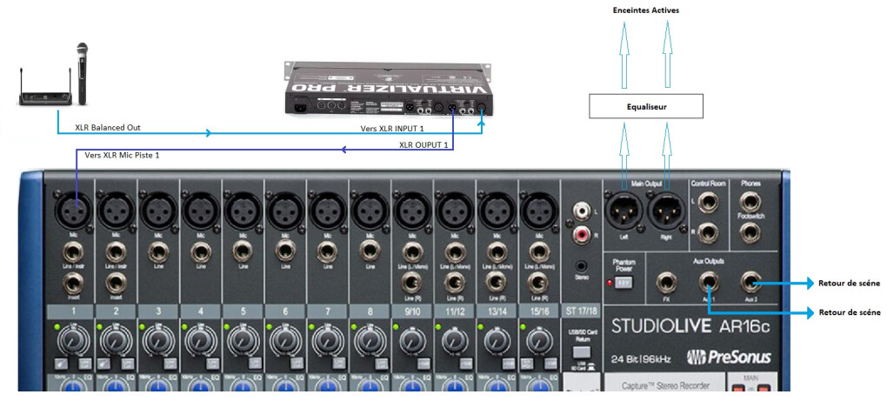The height and width of the screenshot is (401, 887).
Task: Select the channel 5 XLR Mic socket
Action: click(x=243, y=211)
